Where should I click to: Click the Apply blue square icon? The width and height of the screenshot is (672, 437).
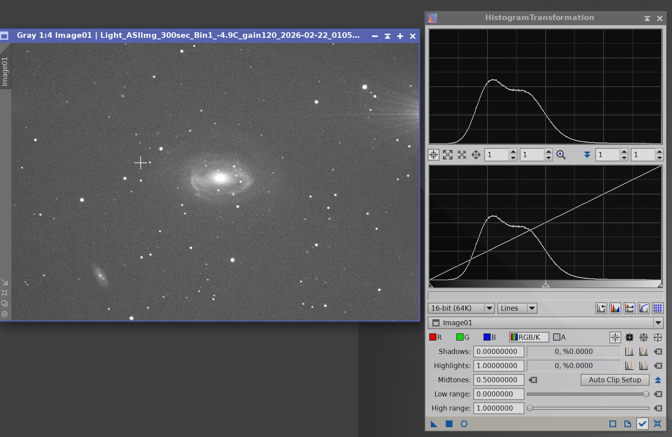(x=449, y=424)
